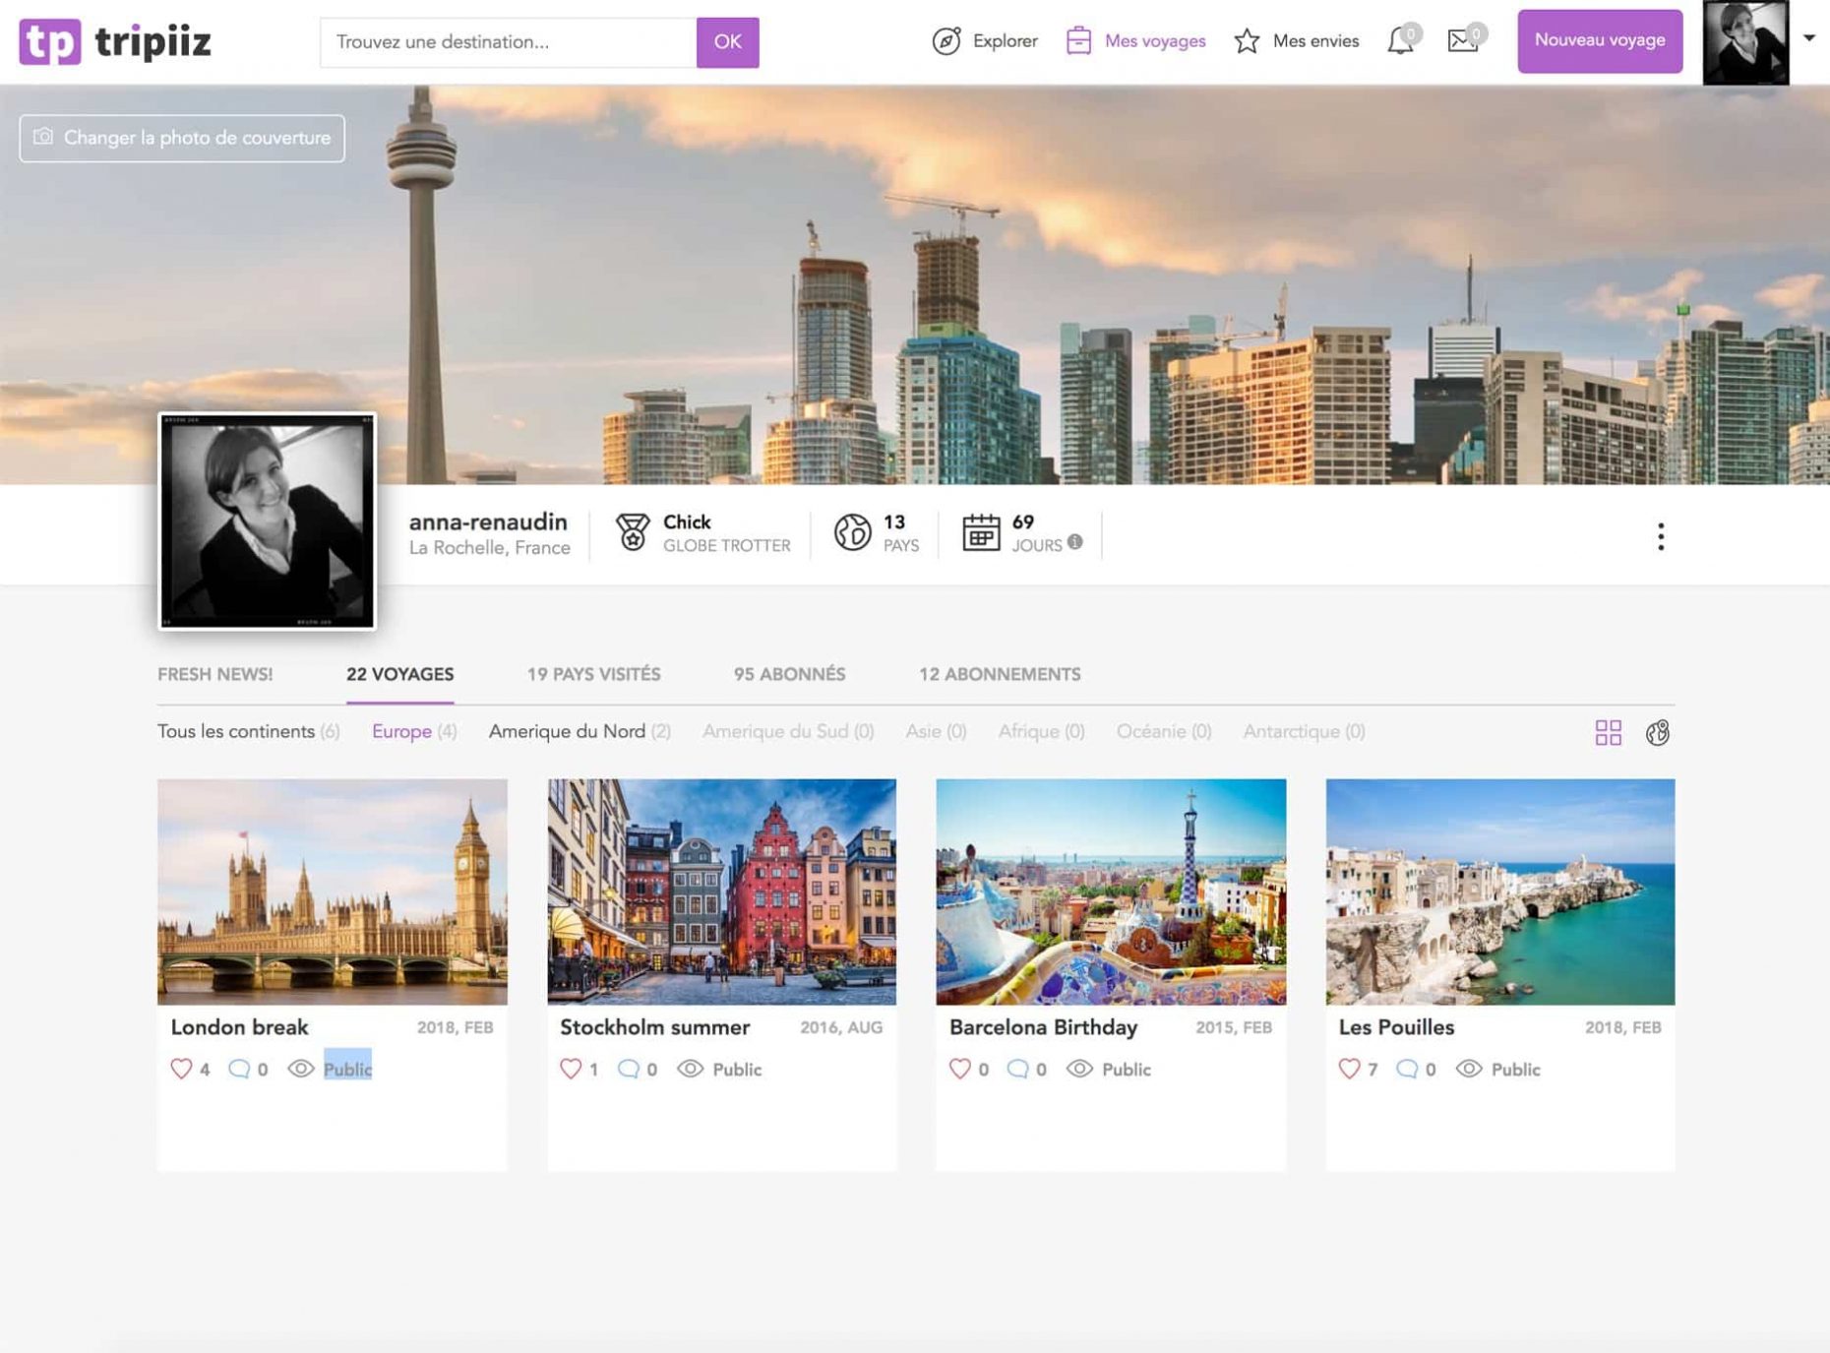Open the three-dot profile options menu

(x=1661, y=536)
